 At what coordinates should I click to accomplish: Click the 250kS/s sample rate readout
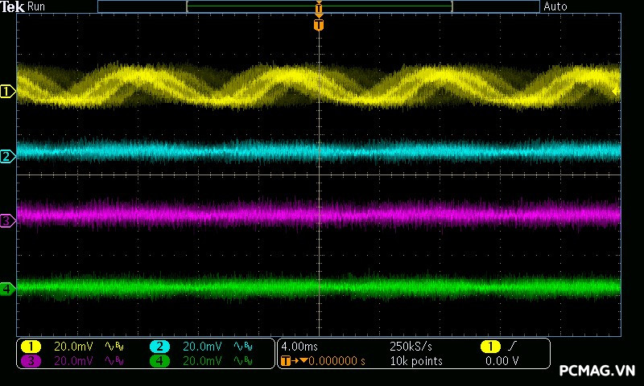tap(411, 346)
